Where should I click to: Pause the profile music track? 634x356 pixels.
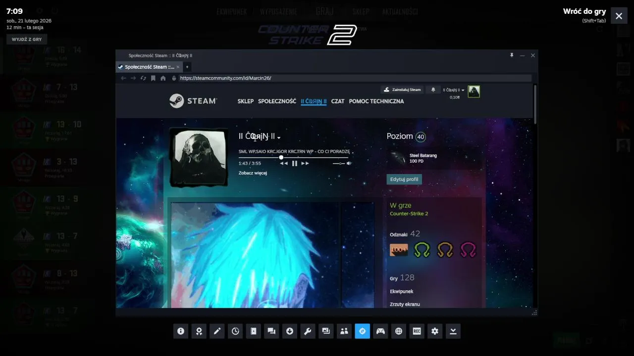click(x=295, y=163)
